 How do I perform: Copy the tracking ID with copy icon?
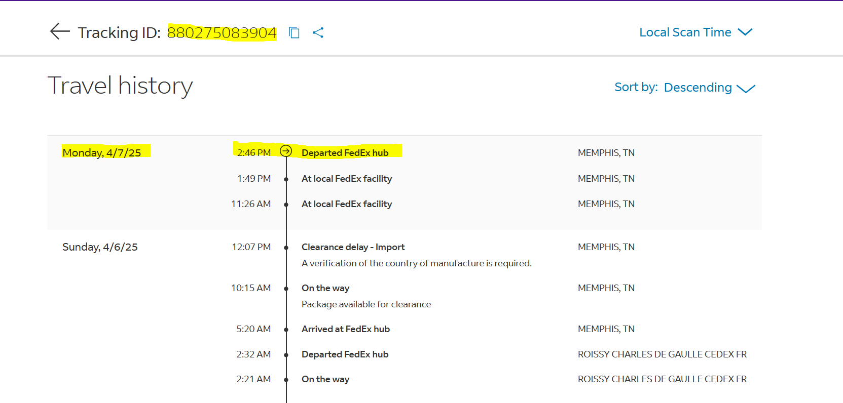[294, 32]
